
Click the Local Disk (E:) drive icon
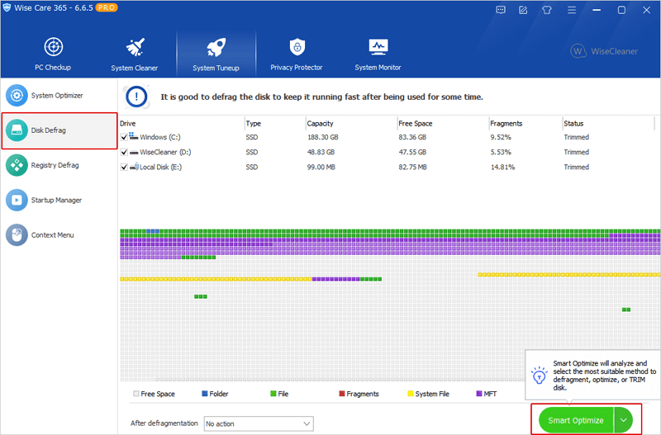tap(134, 167)
